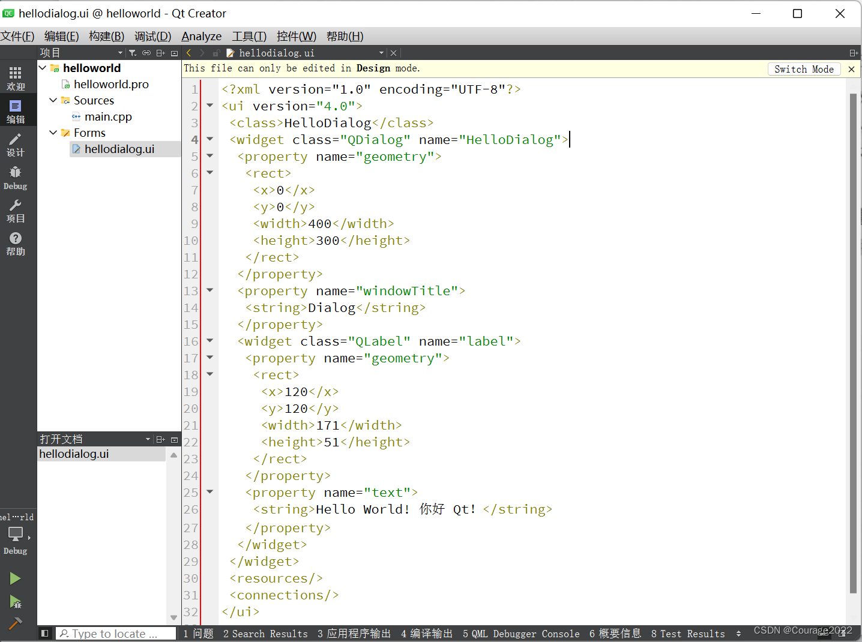
Task: Open the 1 问题 output pane
Action: pos(199,634)
